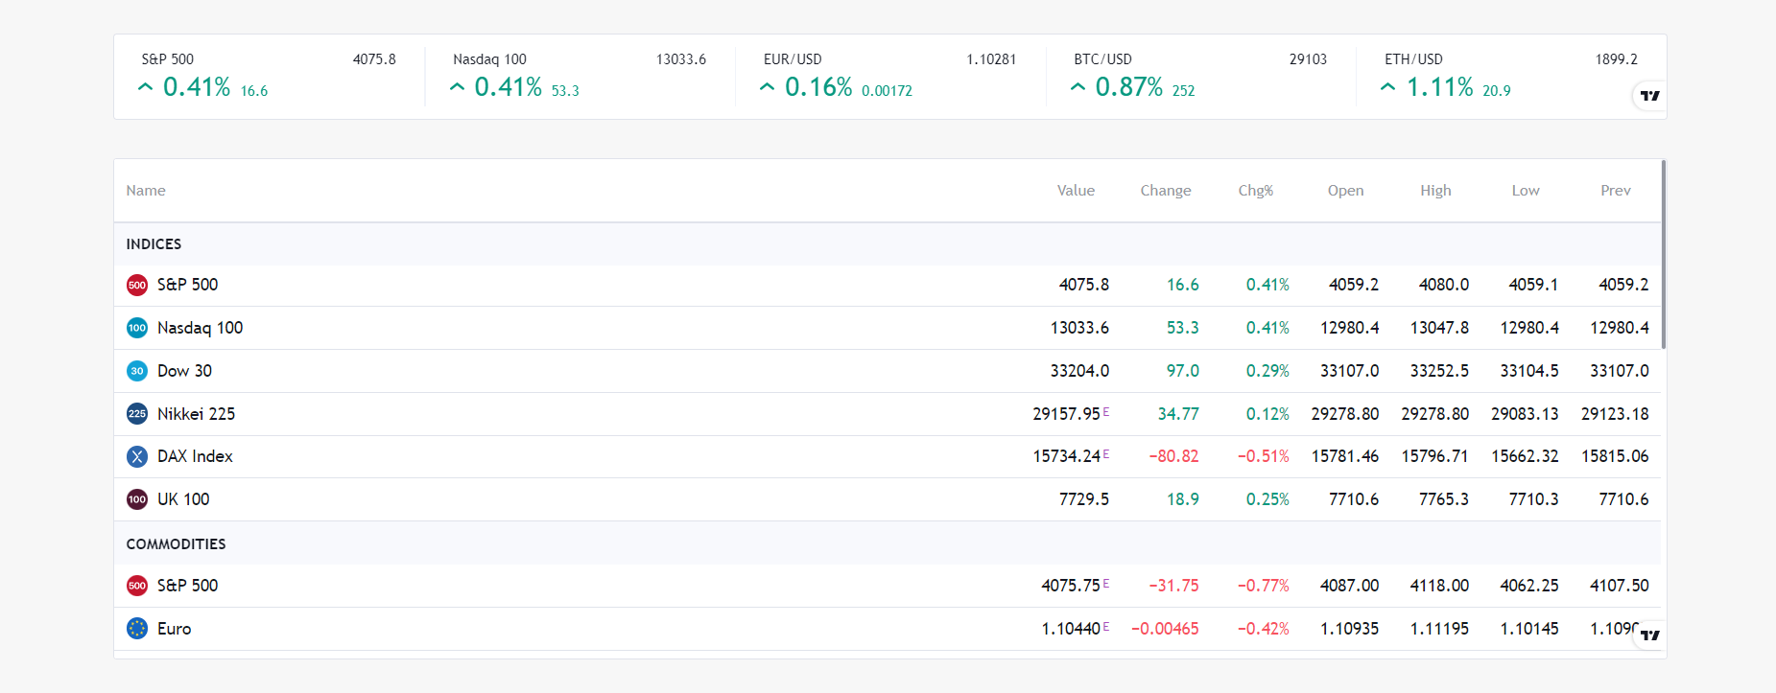Sort by the High column header

(x=1435, y=191)
